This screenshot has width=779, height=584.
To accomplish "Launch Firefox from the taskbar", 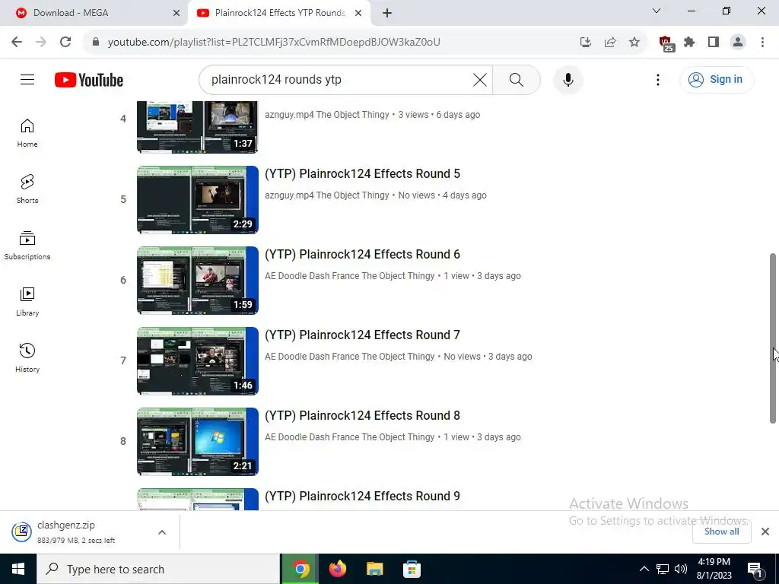I will 337,569.
